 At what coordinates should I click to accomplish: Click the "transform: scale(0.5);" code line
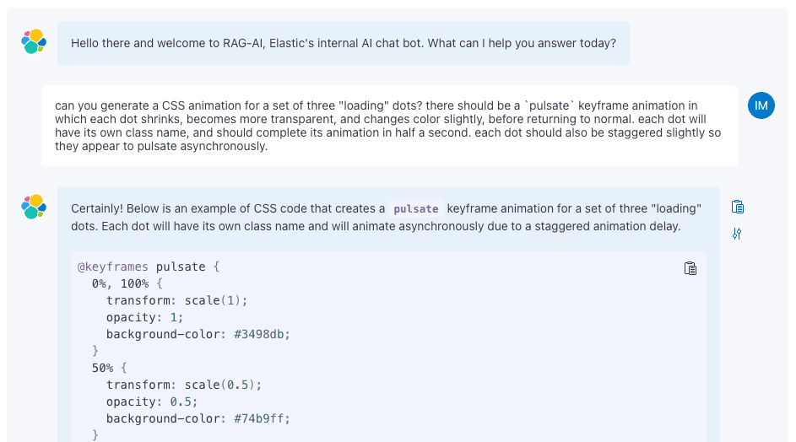point(184,385)
